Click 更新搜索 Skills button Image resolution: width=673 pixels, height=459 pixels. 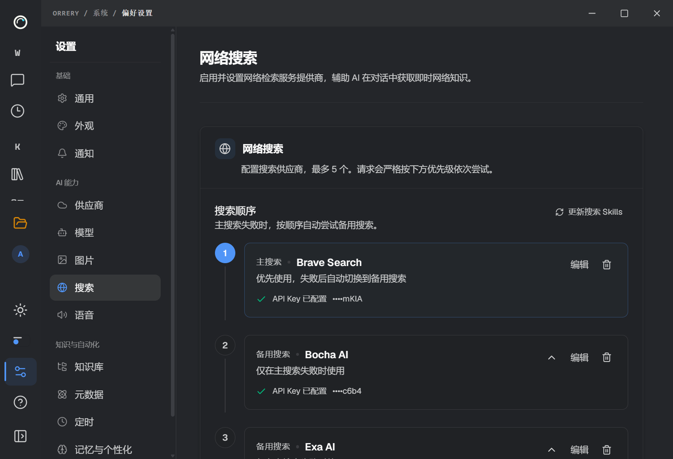click(589, 212)
